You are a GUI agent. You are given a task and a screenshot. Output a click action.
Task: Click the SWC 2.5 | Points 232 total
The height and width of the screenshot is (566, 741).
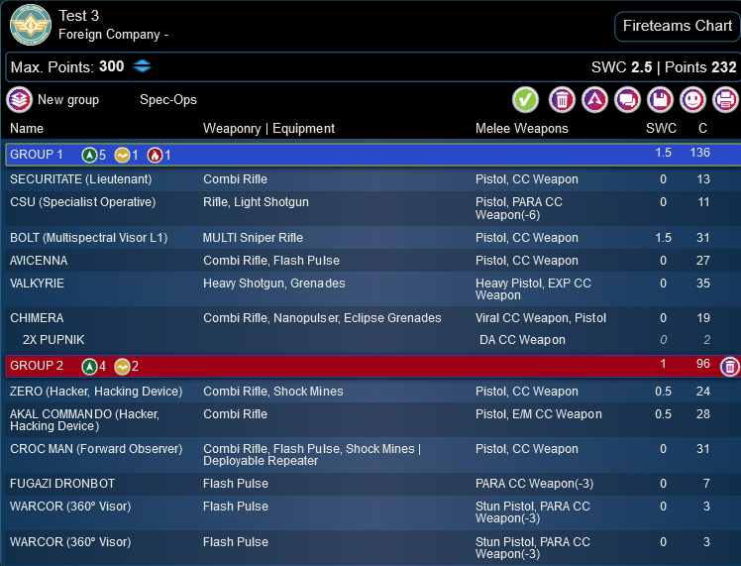[x=664, y=67]
